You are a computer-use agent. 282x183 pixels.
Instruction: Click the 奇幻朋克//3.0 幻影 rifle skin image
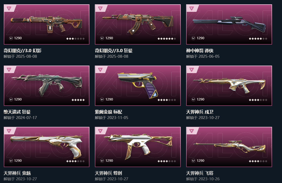point(46,24)
